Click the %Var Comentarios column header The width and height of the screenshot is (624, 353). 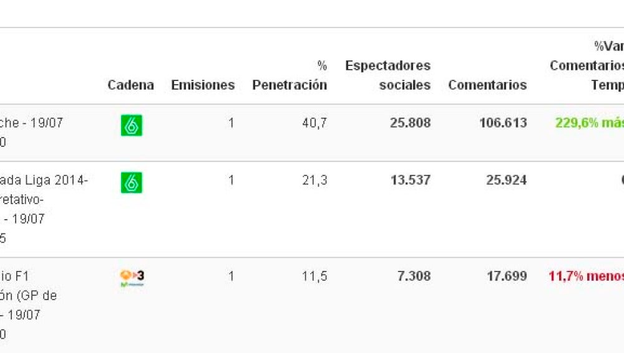pos(587,65)
